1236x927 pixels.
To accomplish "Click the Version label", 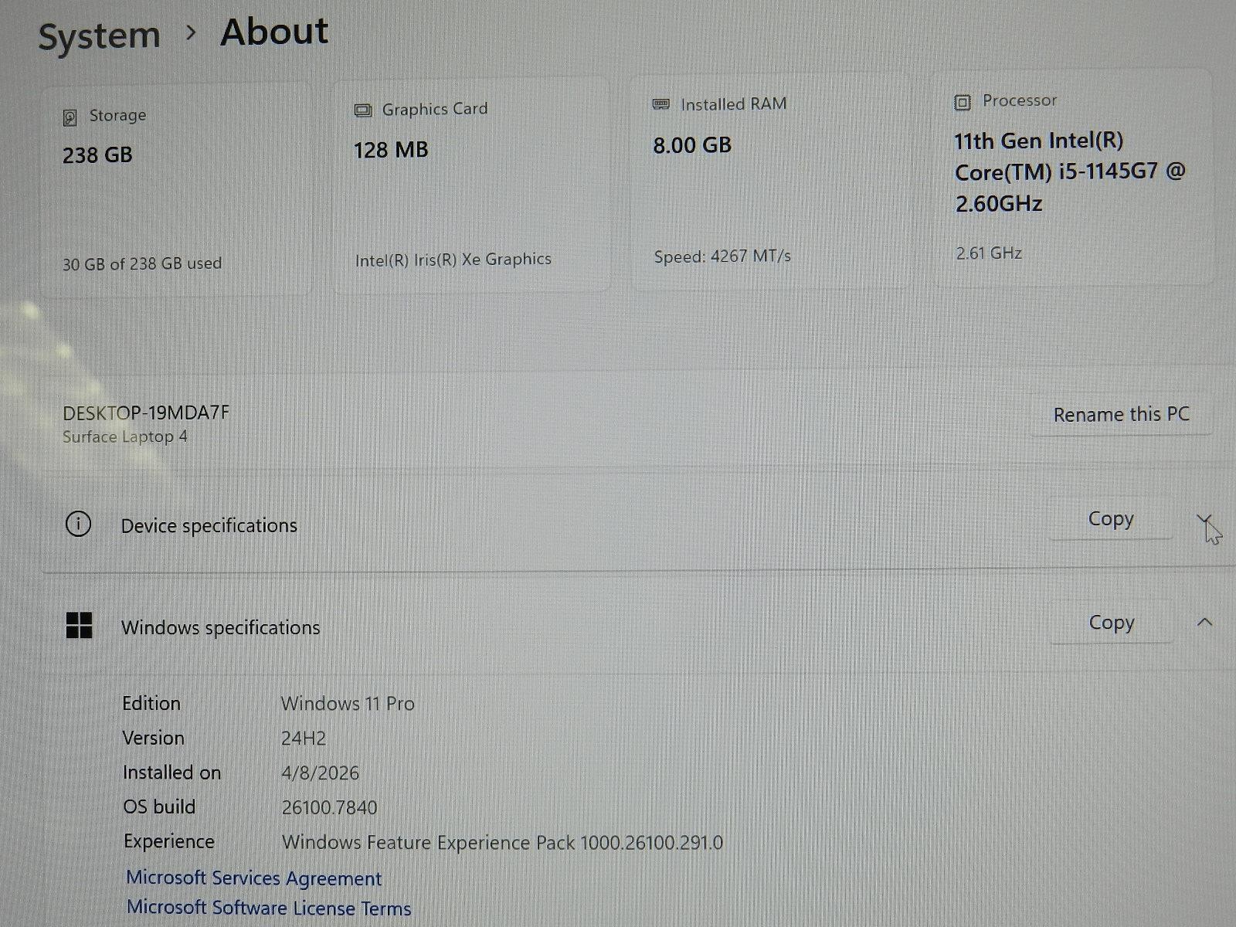I will pyautogui.click(x=153, y=738).
